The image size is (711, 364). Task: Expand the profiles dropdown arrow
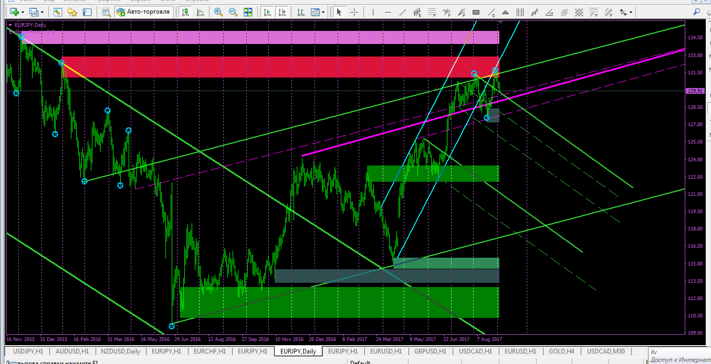[43, 12]
